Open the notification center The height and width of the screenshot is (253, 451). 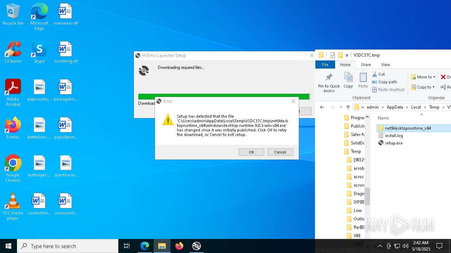[439, 246]
